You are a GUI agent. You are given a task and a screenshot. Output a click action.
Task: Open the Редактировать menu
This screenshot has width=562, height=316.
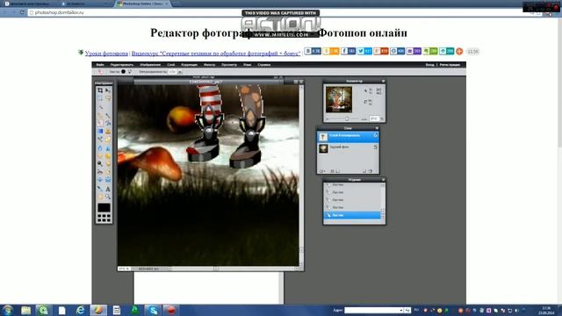[122, 65]
